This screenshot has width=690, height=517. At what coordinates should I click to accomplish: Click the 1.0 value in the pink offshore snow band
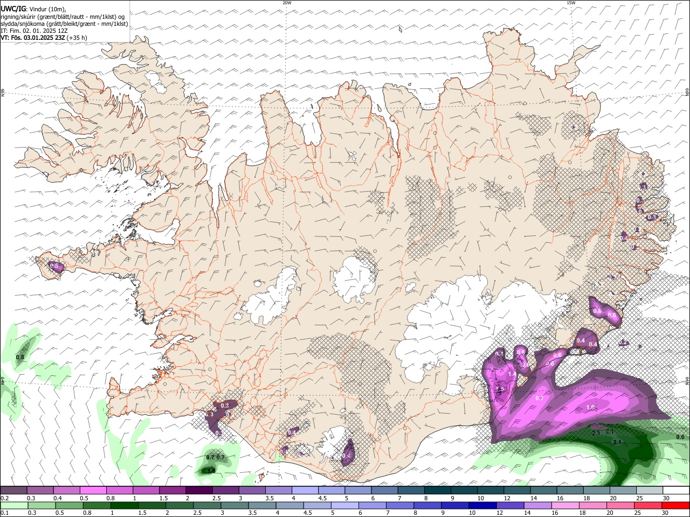point(590,408)
